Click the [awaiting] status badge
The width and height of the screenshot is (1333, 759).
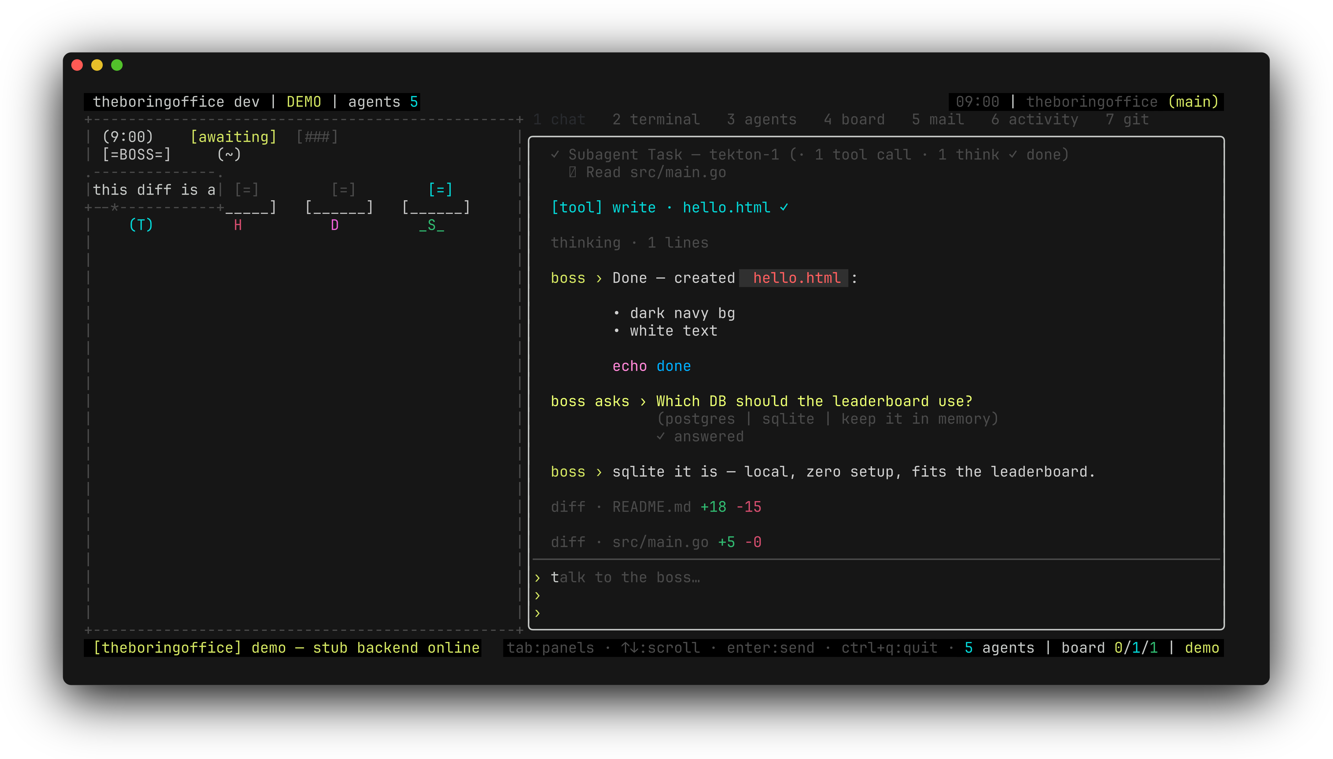[x=233, y=137]
